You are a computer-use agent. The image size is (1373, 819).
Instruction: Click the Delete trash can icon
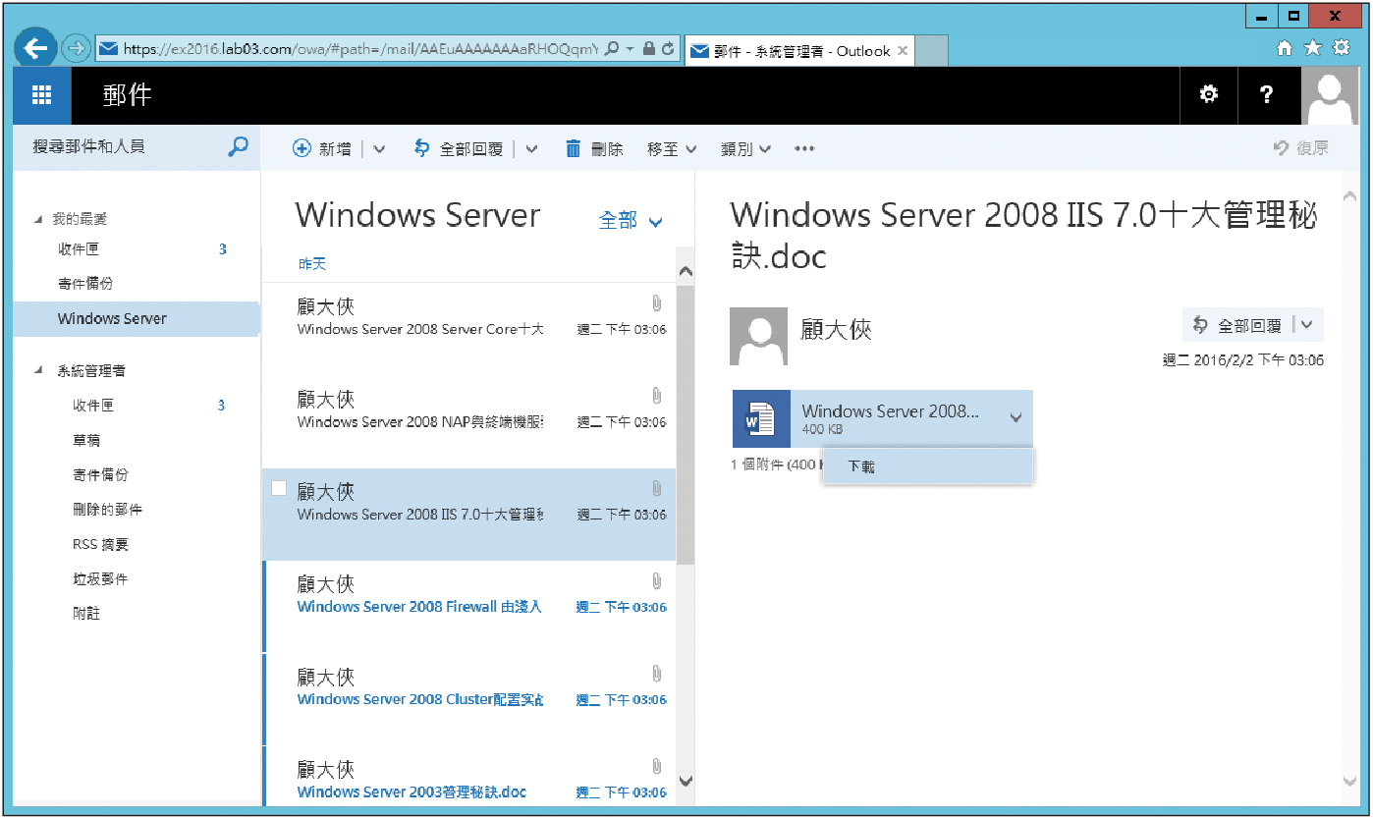tap(574, 148)
